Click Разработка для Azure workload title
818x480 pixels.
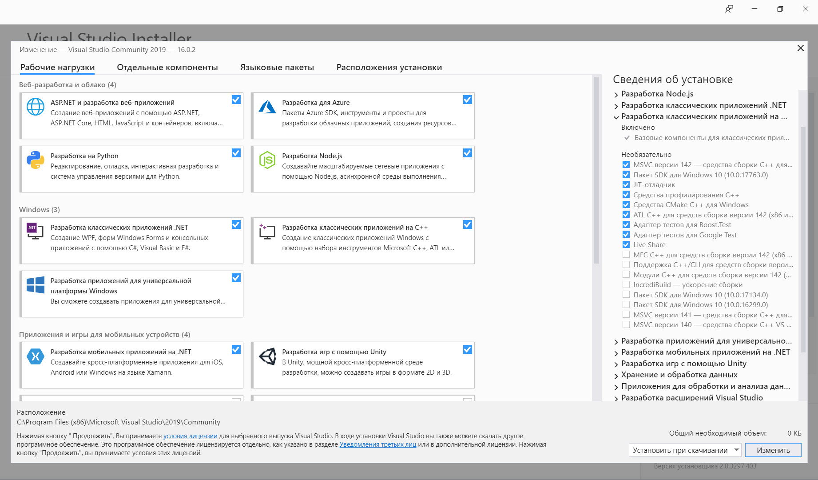click(316, 103)
